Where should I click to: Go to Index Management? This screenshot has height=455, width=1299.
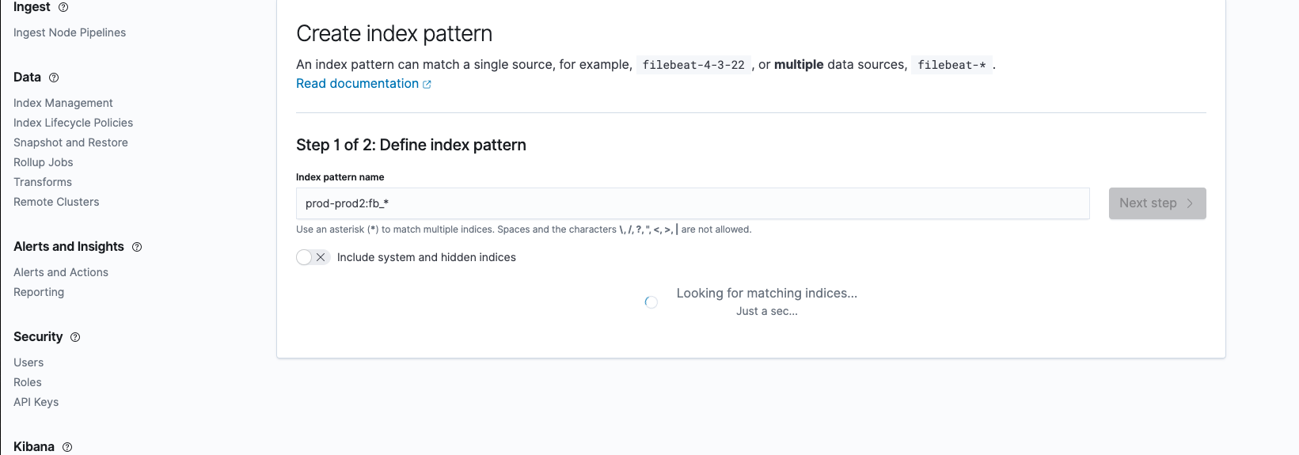pyautogui.click(x=63, y=103)
